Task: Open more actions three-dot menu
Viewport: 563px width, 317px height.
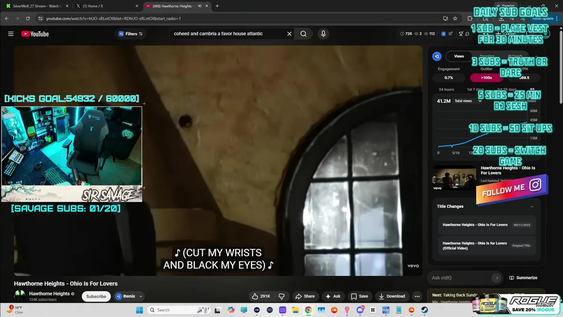Action: 417,296
